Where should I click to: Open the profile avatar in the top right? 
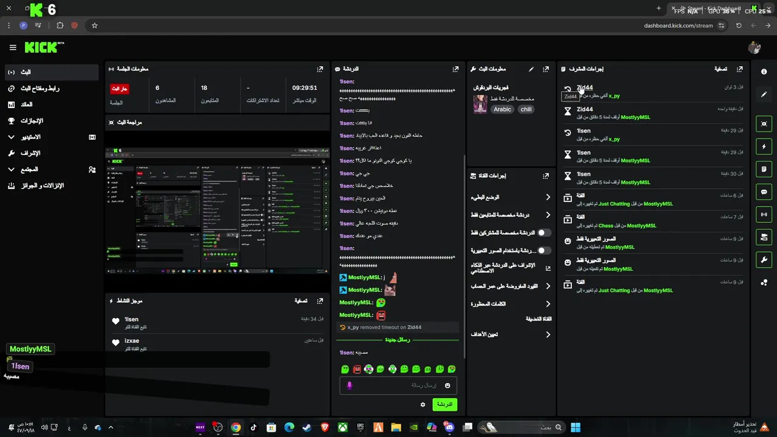click(x=755, y=47)
